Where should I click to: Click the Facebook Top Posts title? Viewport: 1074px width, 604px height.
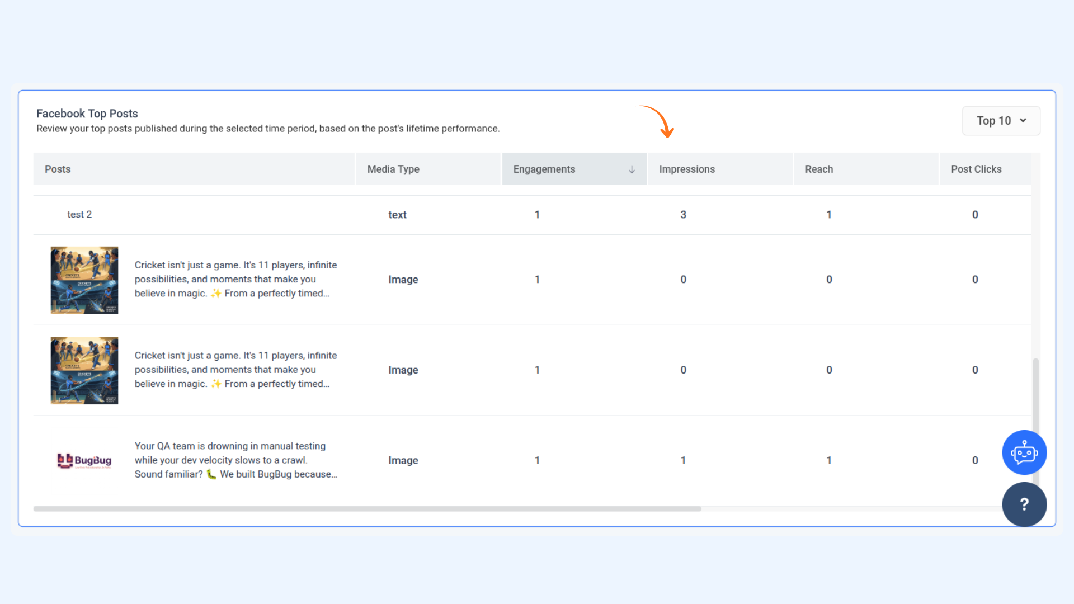[87, 114]
